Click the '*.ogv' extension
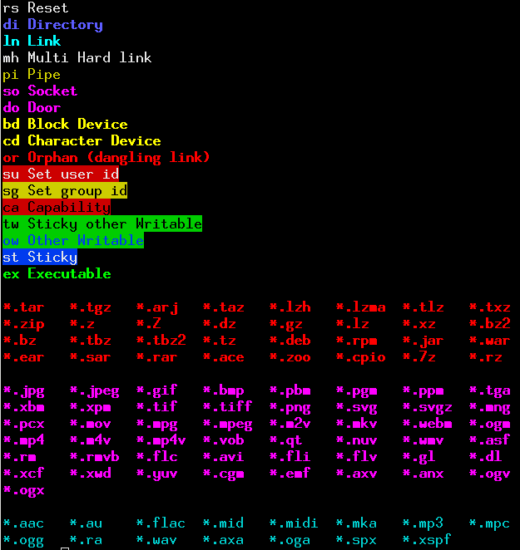The width and height of the screenshot is (520, 550). coord(490,474)
